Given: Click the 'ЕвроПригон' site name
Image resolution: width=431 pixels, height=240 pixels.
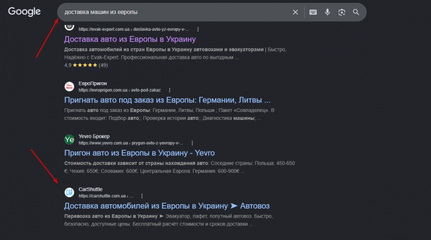Looking at the screenshot, I should click(x=93, y=83).
